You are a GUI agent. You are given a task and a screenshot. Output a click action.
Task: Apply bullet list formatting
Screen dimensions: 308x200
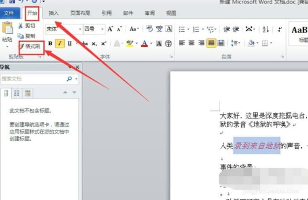[182, 29]
